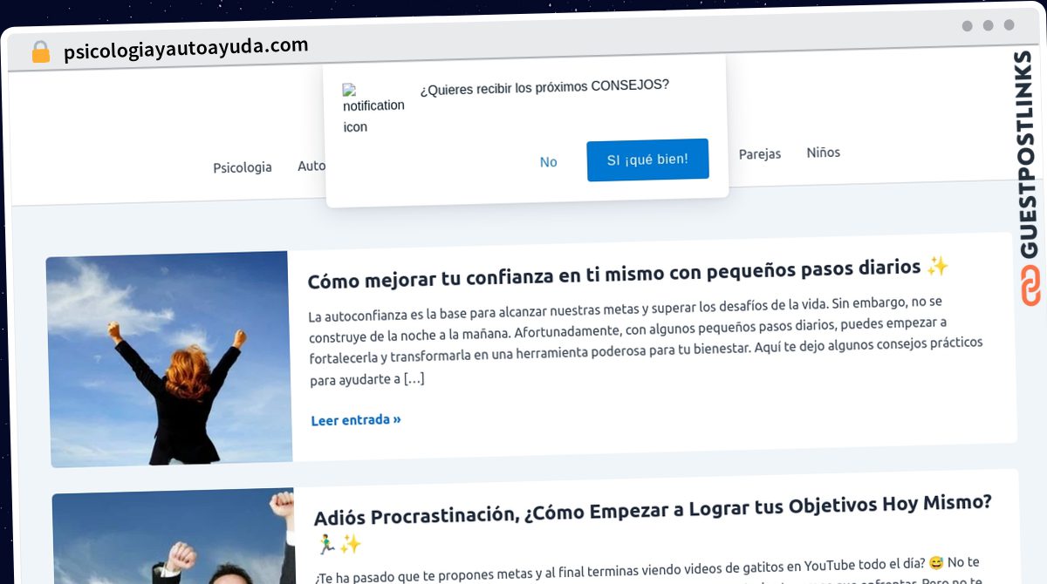
Task: Decline notifications with the No button
Action: [x=548, y=162]
